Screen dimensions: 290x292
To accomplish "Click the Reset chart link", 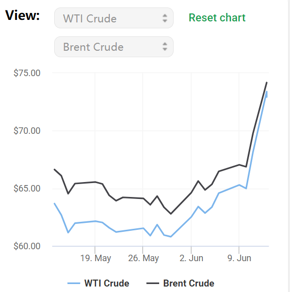I will [217, 18].
